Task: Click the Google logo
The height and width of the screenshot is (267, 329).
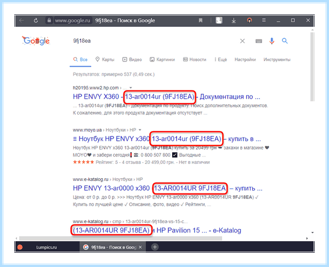Action: [36, 41]
